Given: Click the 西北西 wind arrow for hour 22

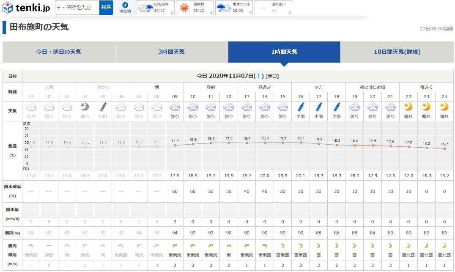Looking at the screenshot, I should 408,246.
